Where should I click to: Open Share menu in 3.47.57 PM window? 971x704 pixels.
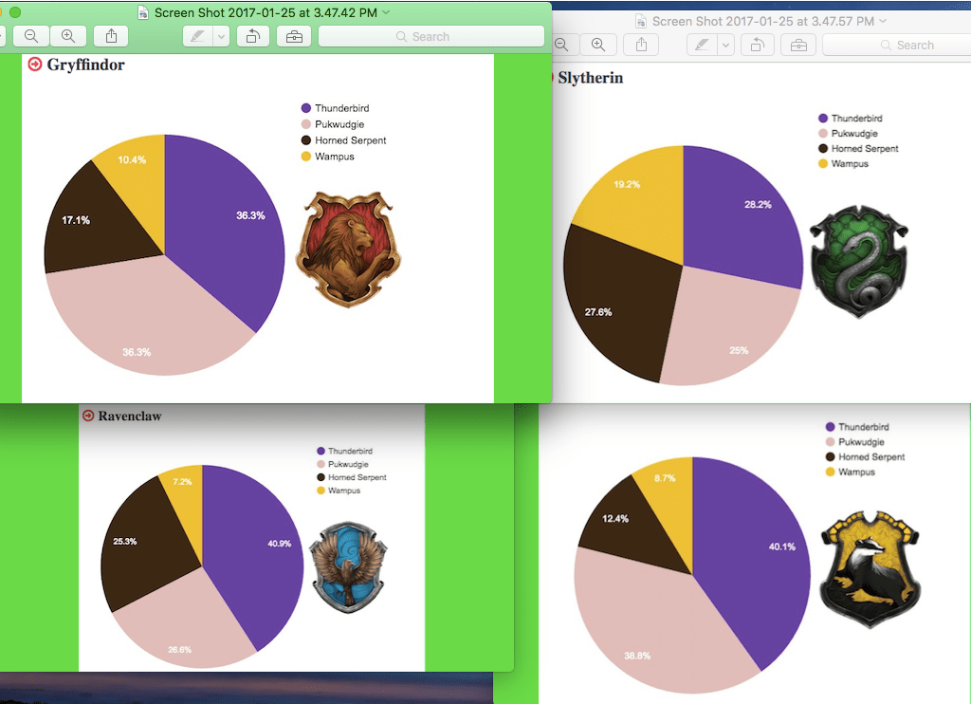tap(642, 45)
